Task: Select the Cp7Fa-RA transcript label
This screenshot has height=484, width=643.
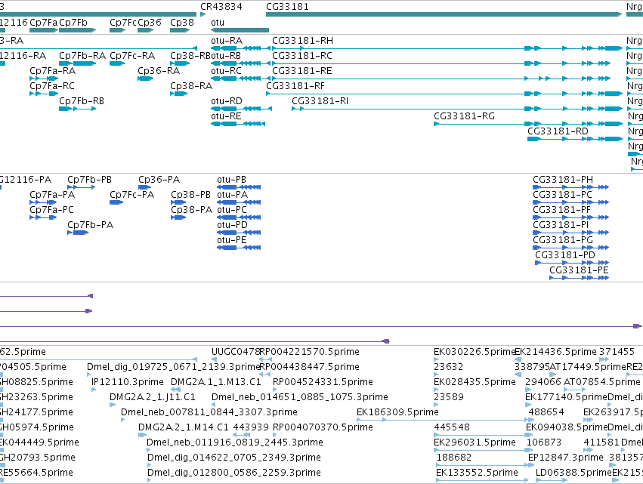Action: coord(52,71)
